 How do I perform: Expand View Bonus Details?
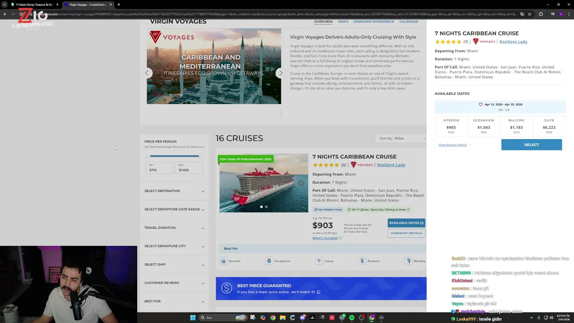[x=455, y=145]
